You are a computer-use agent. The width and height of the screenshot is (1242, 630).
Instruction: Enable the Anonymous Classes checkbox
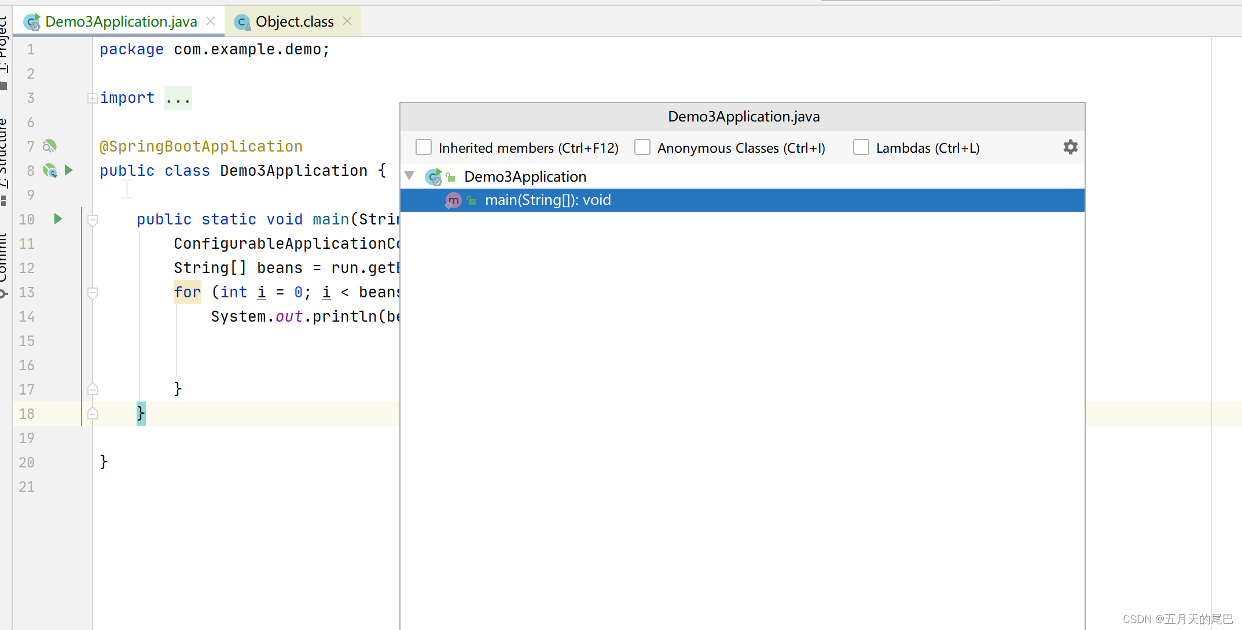click(x=643, y=148)
